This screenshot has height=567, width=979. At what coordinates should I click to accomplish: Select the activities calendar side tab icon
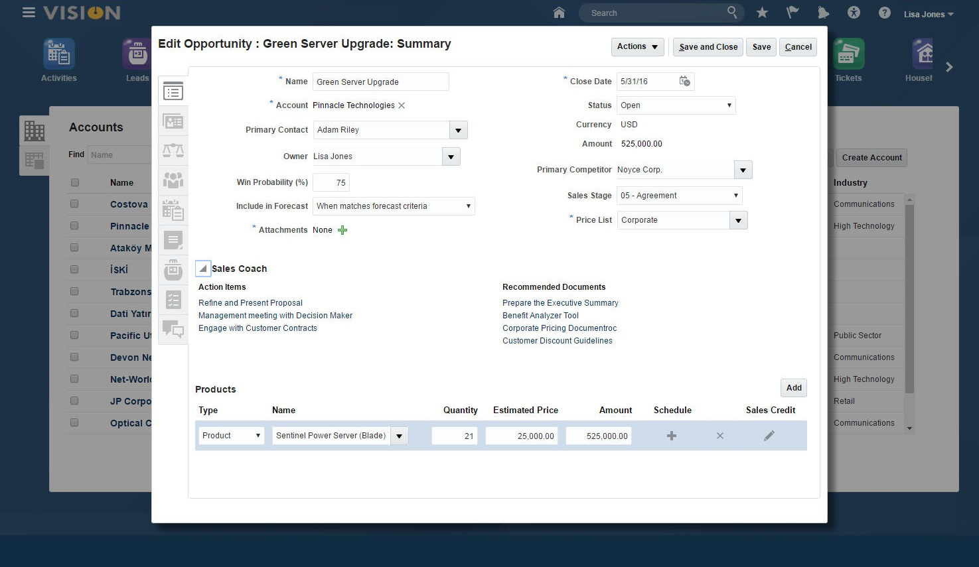(x=173, y=210)
